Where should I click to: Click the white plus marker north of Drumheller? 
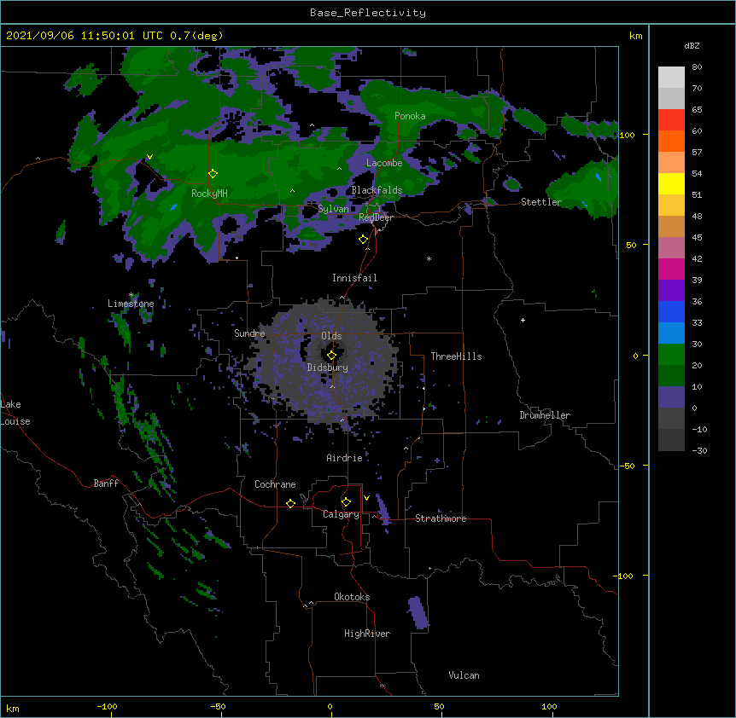[x=523, y=320]
